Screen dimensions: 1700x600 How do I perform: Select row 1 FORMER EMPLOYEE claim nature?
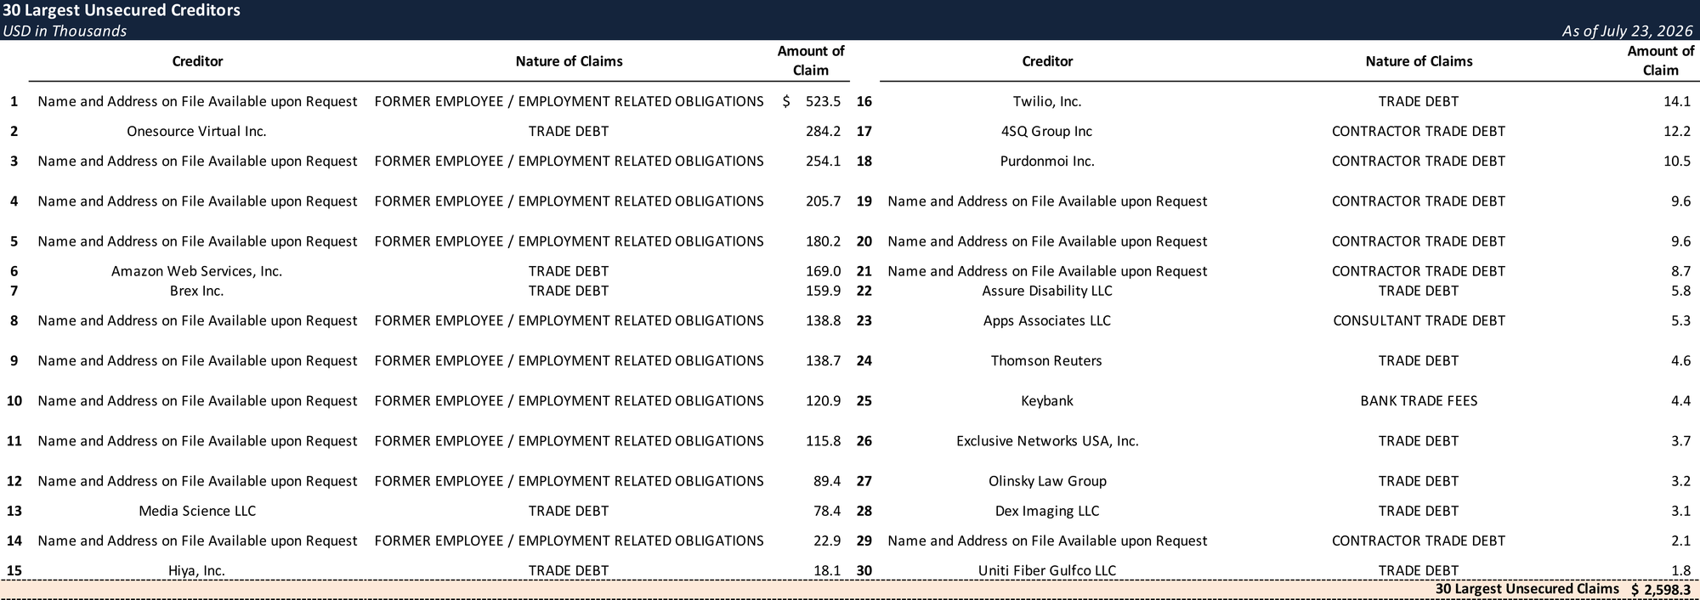(x=569, y=101)
